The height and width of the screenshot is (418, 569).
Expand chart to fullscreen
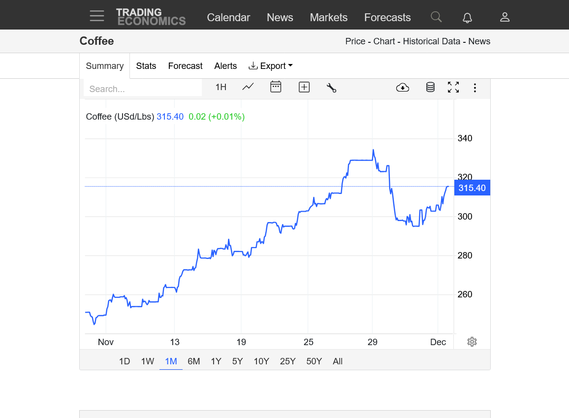coord(453,87)
